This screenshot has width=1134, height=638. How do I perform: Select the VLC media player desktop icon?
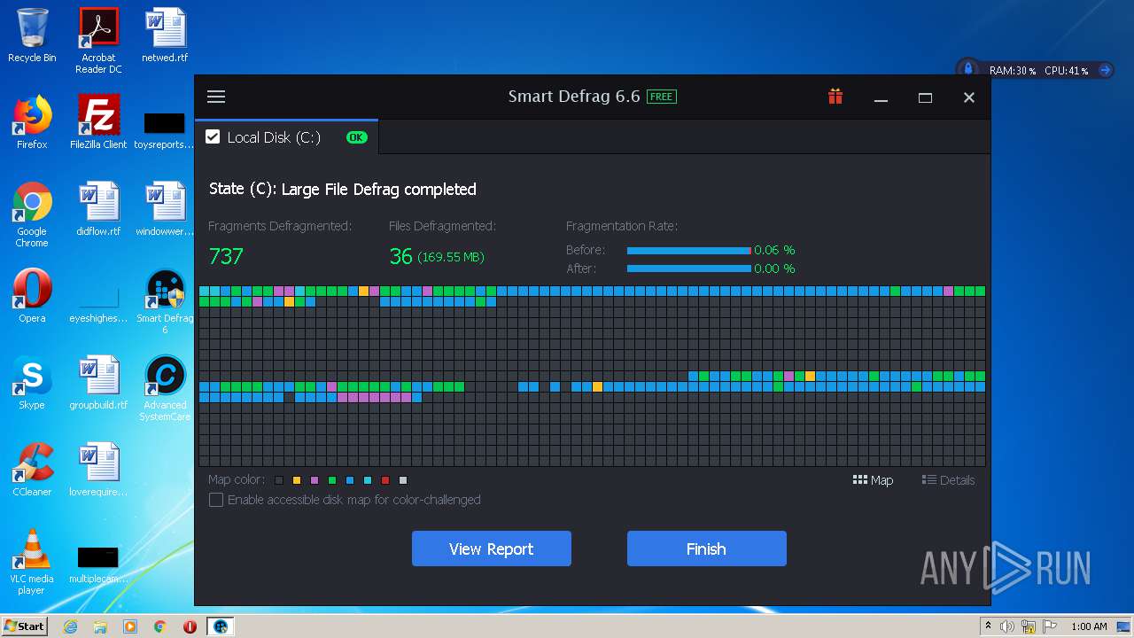32,562
